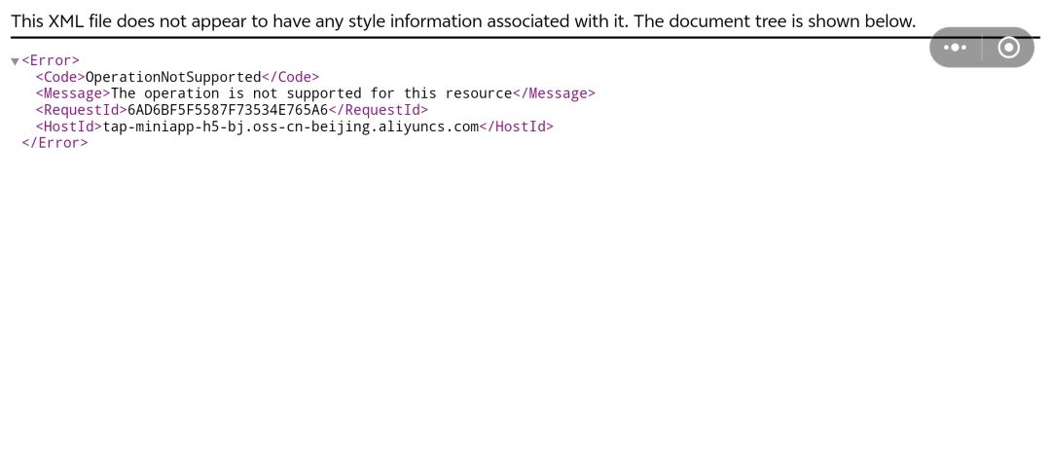Click the closing Message tag
Viewport: 1051px width, 473px height.
click(x=554, y=93)
